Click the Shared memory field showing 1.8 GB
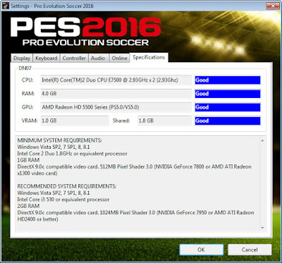This screenshot has height=263, width=282. (x=164, y=121)
